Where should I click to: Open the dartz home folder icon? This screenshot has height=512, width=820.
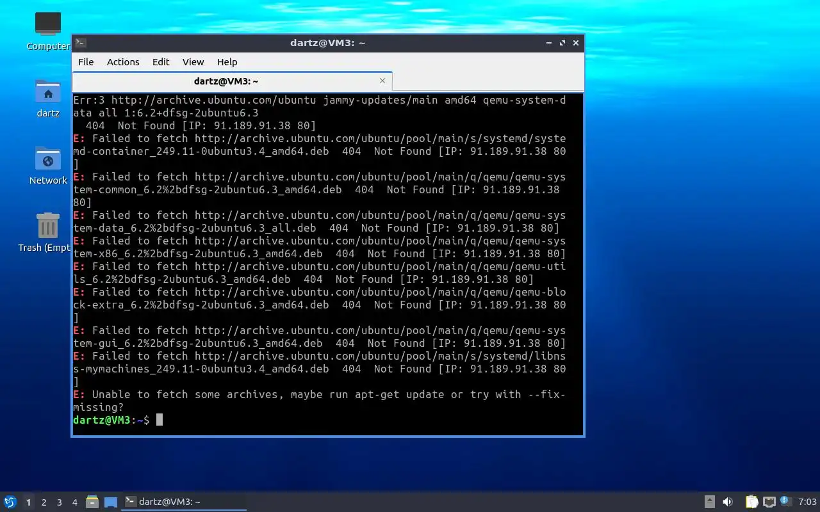48,92
